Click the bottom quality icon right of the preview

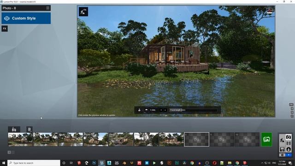tap(292, 116)
